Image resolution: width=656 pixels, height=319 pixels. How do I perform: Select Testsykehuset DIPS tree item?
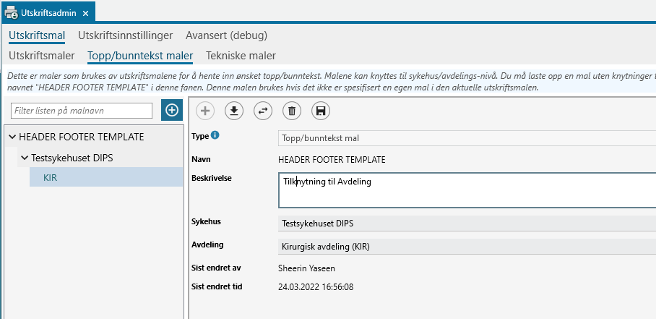(x=72, y=158)
